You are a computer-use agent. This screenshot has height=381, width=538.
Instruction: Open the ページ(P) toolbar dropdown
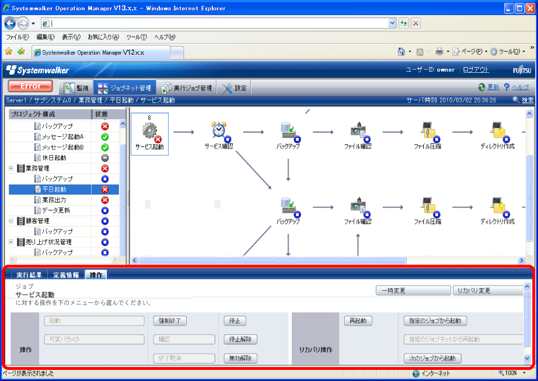(469, 51)
